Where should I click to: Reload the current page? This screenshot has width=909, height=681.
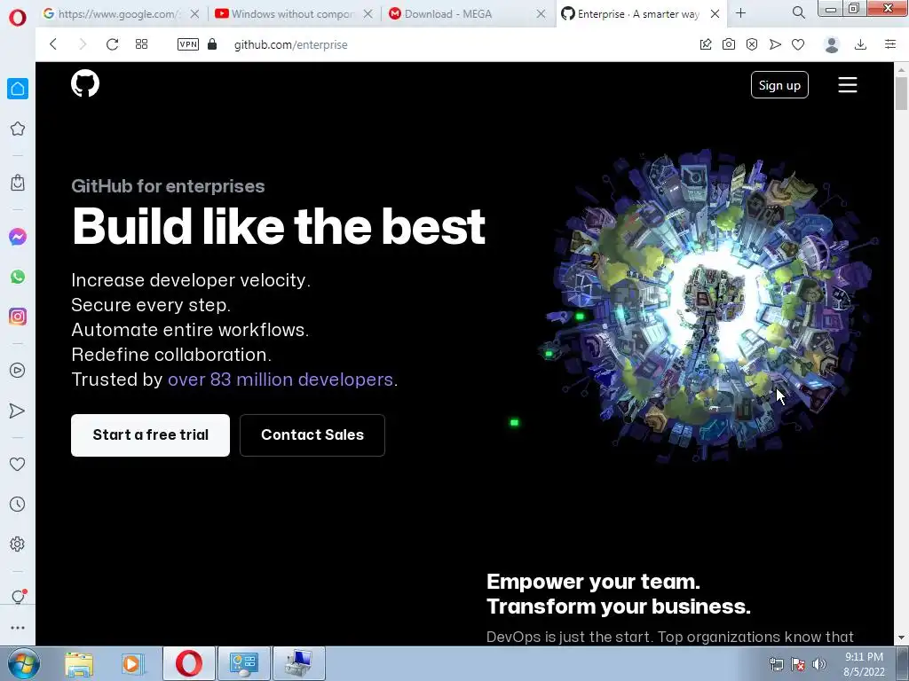click(112, 44)
